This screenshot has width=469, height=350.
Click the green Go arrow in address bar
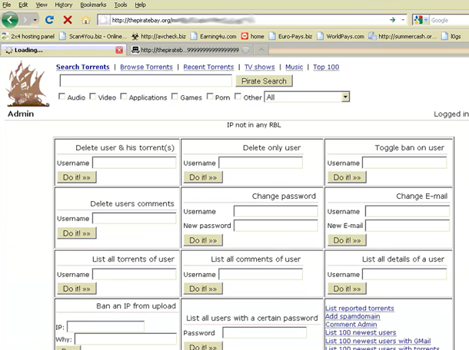click(x=392, y=20)
